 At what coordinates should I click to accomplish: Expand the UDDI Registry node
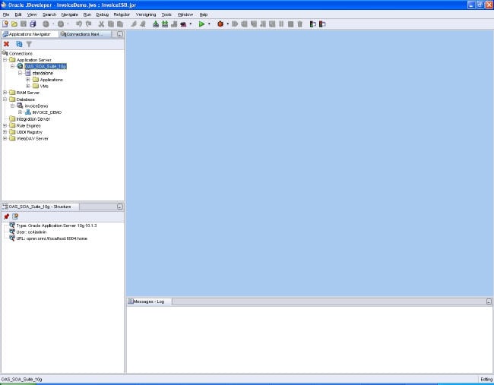pyautogui.click(x=5, y=132)
